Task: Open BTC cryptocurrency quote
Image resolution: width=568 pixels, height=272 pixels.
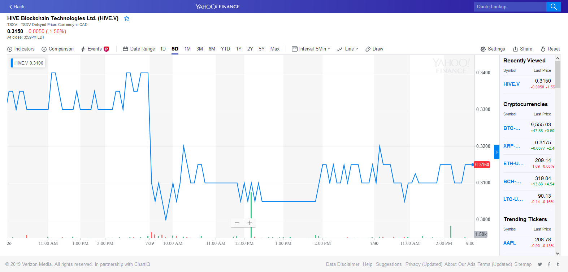Action: pyautogui.click(x=512, y=128)
